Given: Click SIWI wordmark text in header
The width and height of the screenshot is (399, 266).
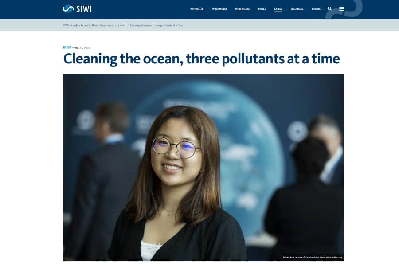Looking at the screenshot, I should tap(84, 9).
